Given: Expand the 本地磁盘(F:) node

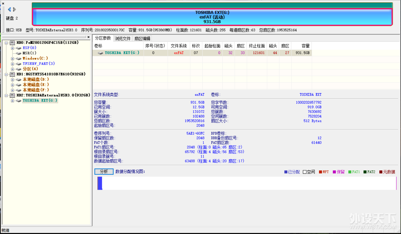Looking at the screenshot, I should (12, 90).
